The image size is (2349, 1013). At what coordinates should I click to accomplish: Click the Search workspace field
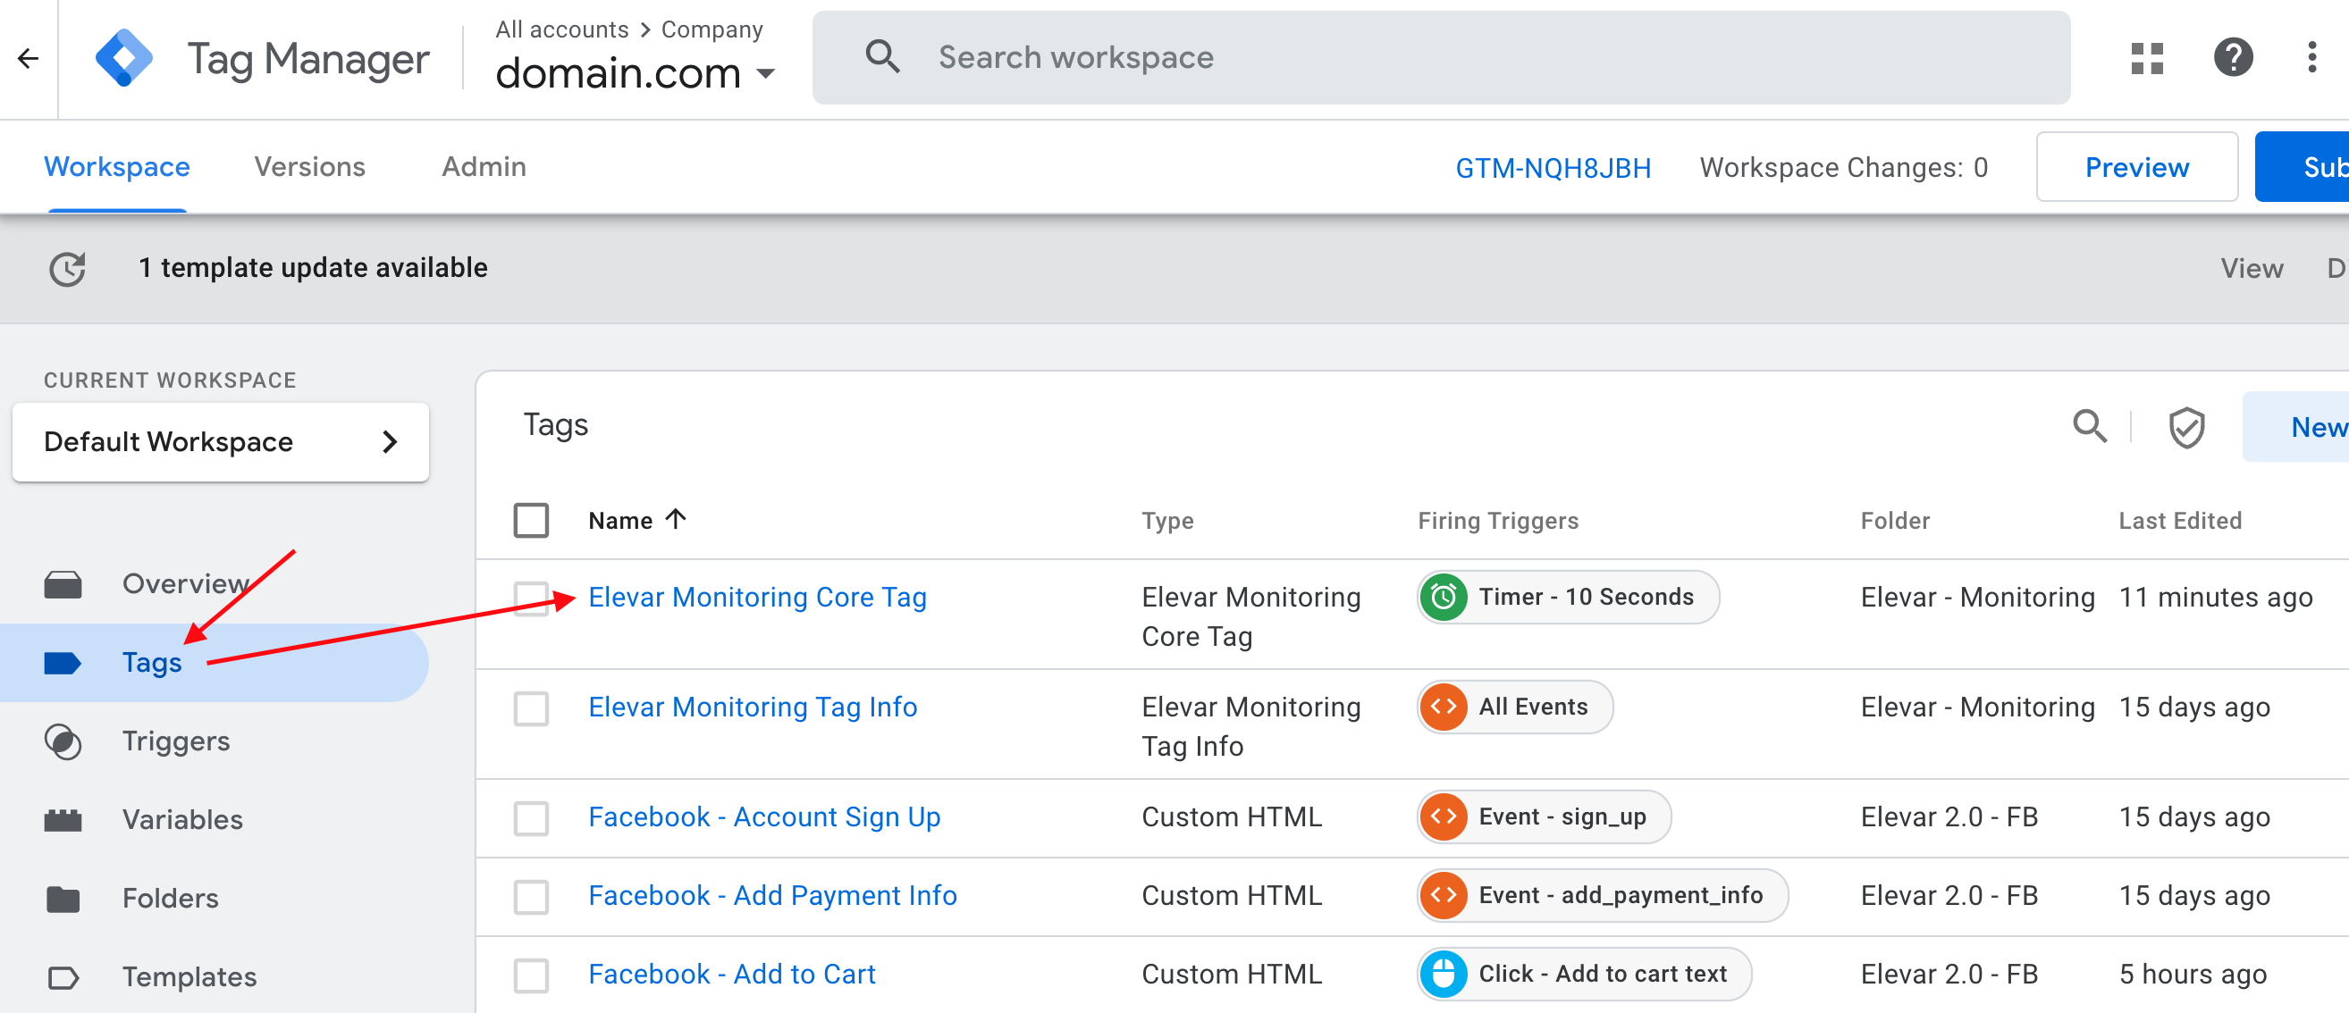1440,58
